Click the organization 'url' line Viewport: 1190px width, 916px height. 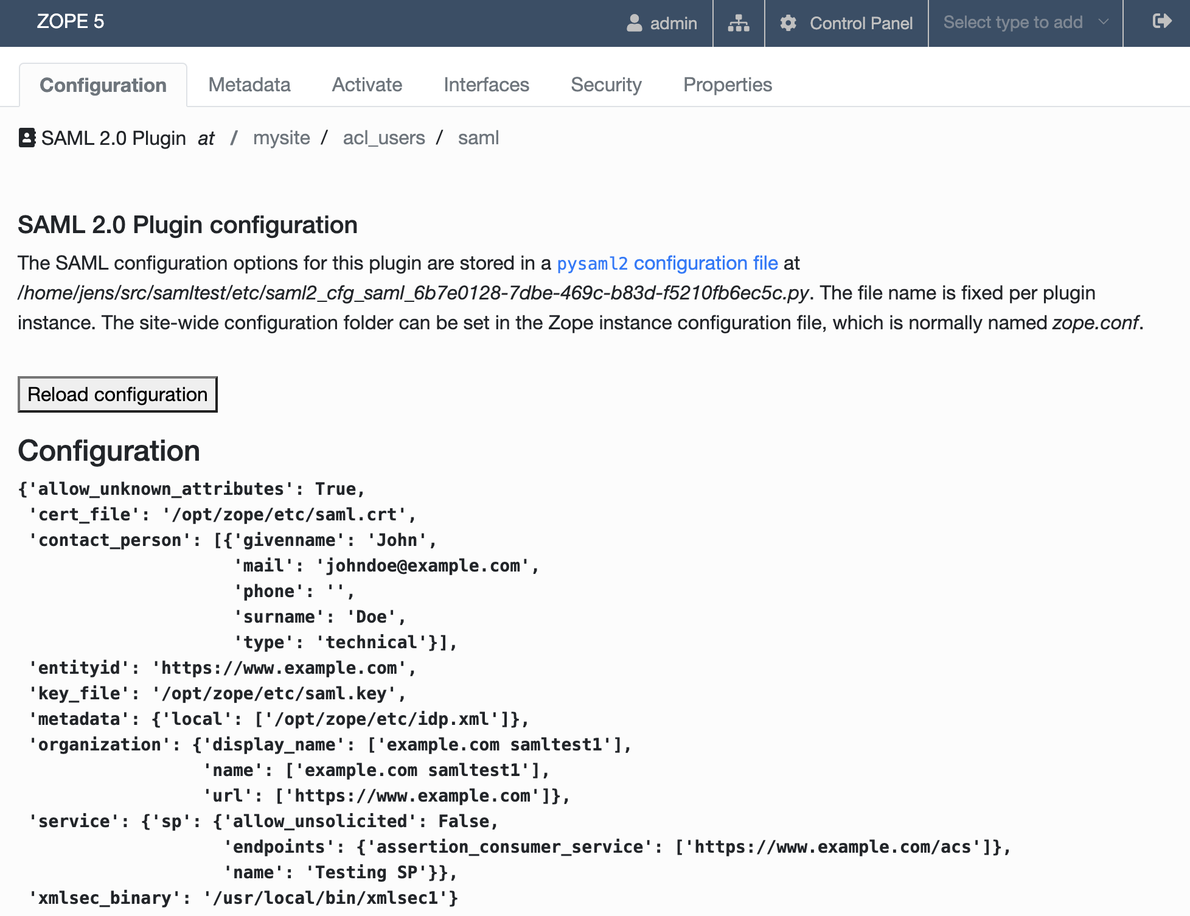pyautogui.click(x=386, y=796)
